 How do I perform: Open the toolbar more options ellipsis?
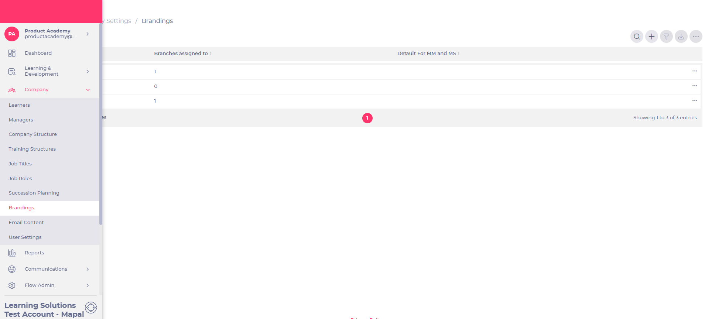[x=696, y=37]
